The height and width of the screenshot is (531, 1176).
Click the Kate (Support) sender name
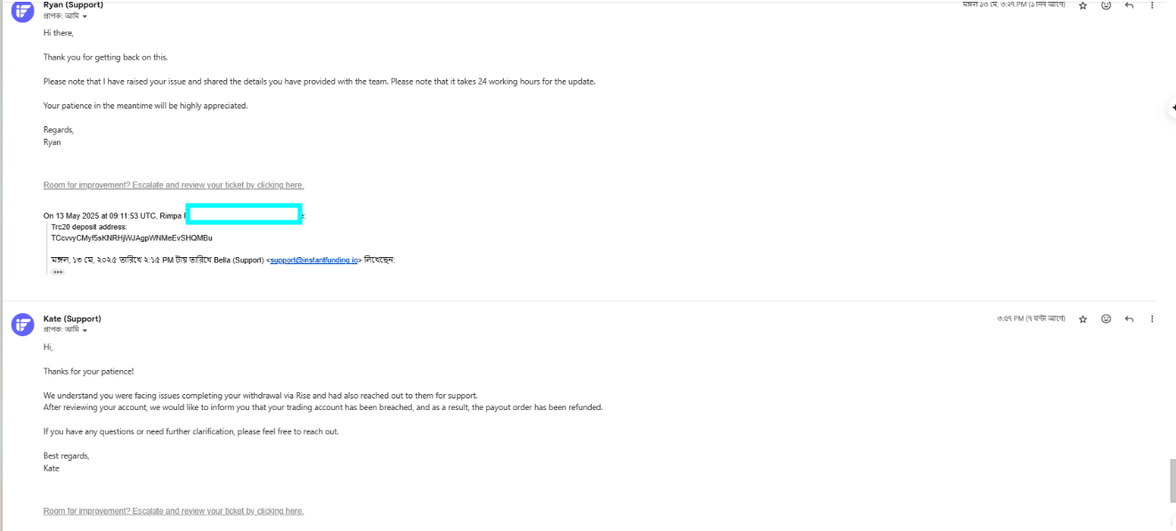tap(72, 318)
